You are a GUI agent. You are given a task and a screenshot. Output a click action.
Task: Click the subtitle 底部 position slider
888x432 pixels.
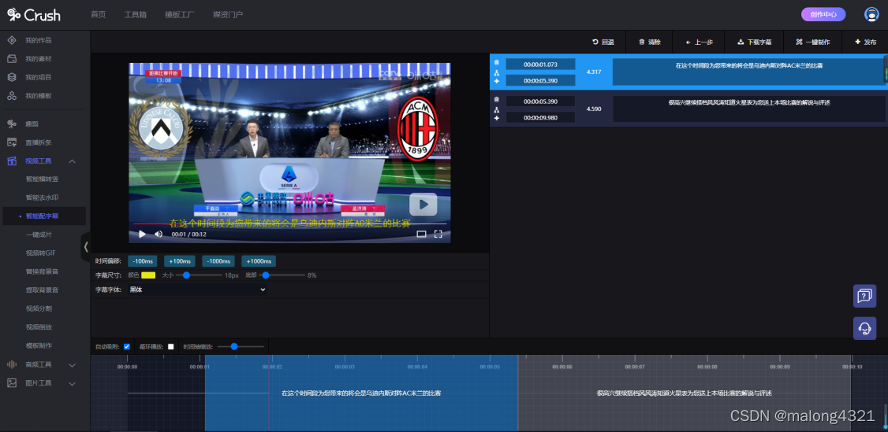282,275
